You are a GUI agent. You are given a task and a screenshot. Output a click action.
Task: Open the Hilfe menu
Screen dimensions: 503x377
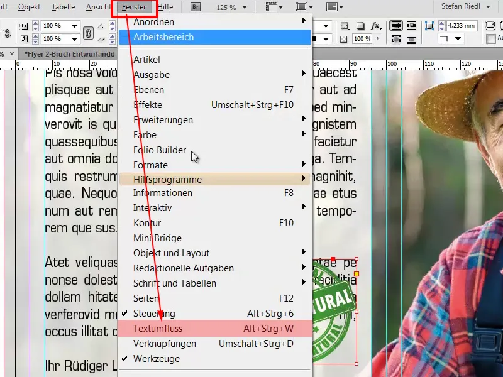166,7
